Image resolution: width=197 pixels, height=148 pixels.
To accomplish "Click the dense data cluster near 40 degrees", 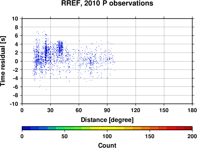I will [x=60, y=47].
